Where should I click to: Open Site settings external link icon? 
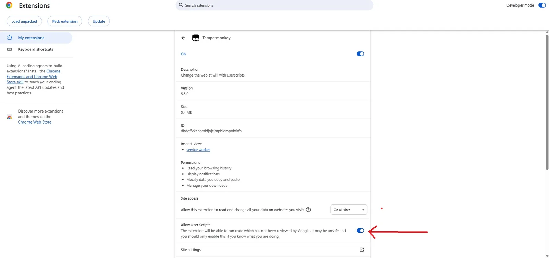pyautogui.click(x=362, y=250)
